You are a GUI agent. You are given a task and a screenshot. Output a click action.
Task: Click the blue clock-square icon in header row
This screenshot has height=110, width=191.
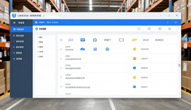[95, 40]
